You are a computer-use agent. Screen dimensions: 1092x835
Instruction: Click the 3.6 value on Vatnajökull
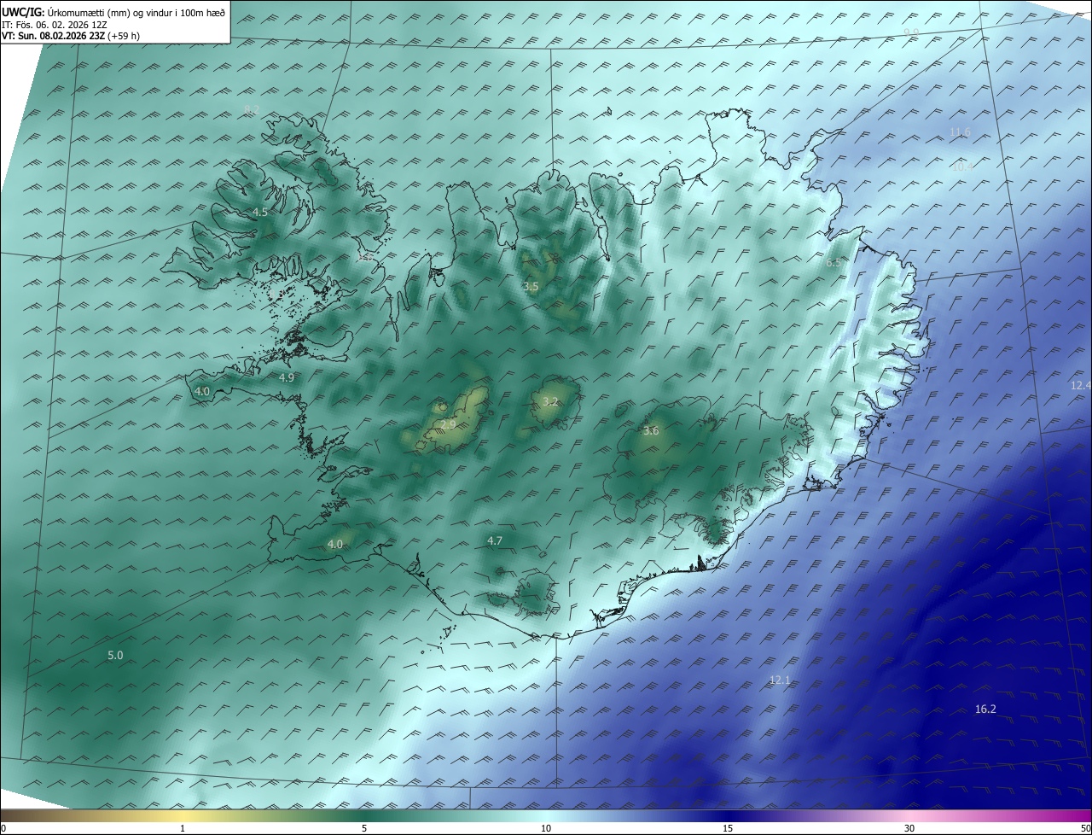click(651, 431)
